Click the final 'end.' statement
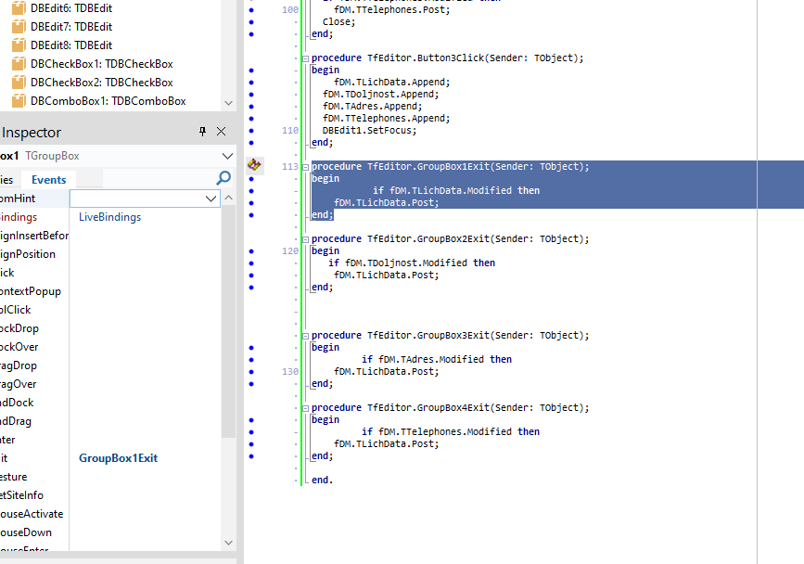 322,480
